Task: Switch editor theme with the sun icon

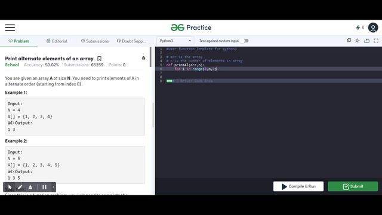Action: point(357,41)
